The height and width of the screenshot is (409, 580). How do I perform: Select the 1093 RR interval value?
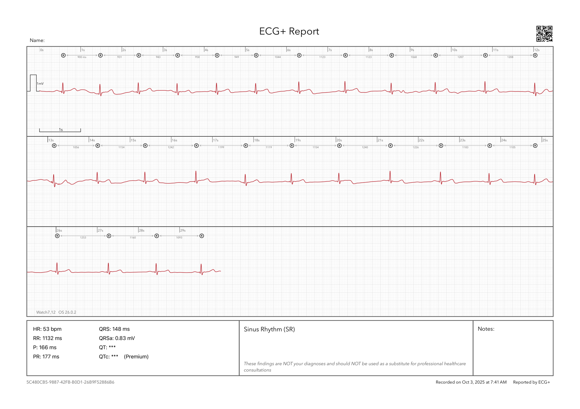click(x=179, y=237)
